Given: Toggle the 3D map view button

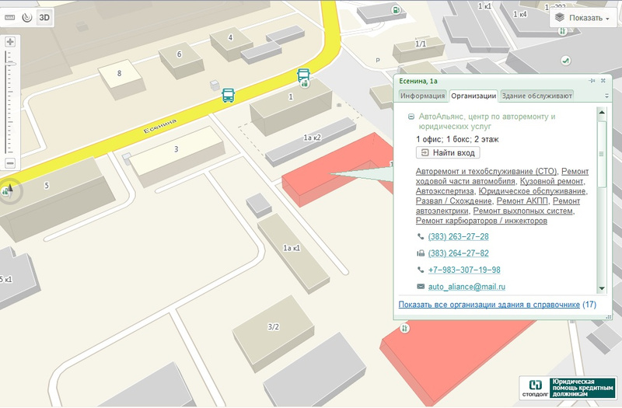Looking at the screenshot, I should click(x=44, y=17).
